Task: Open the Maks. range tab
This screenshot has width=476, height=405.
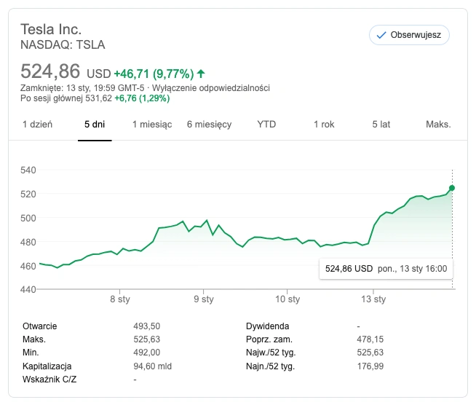Action: pos(438,125)
